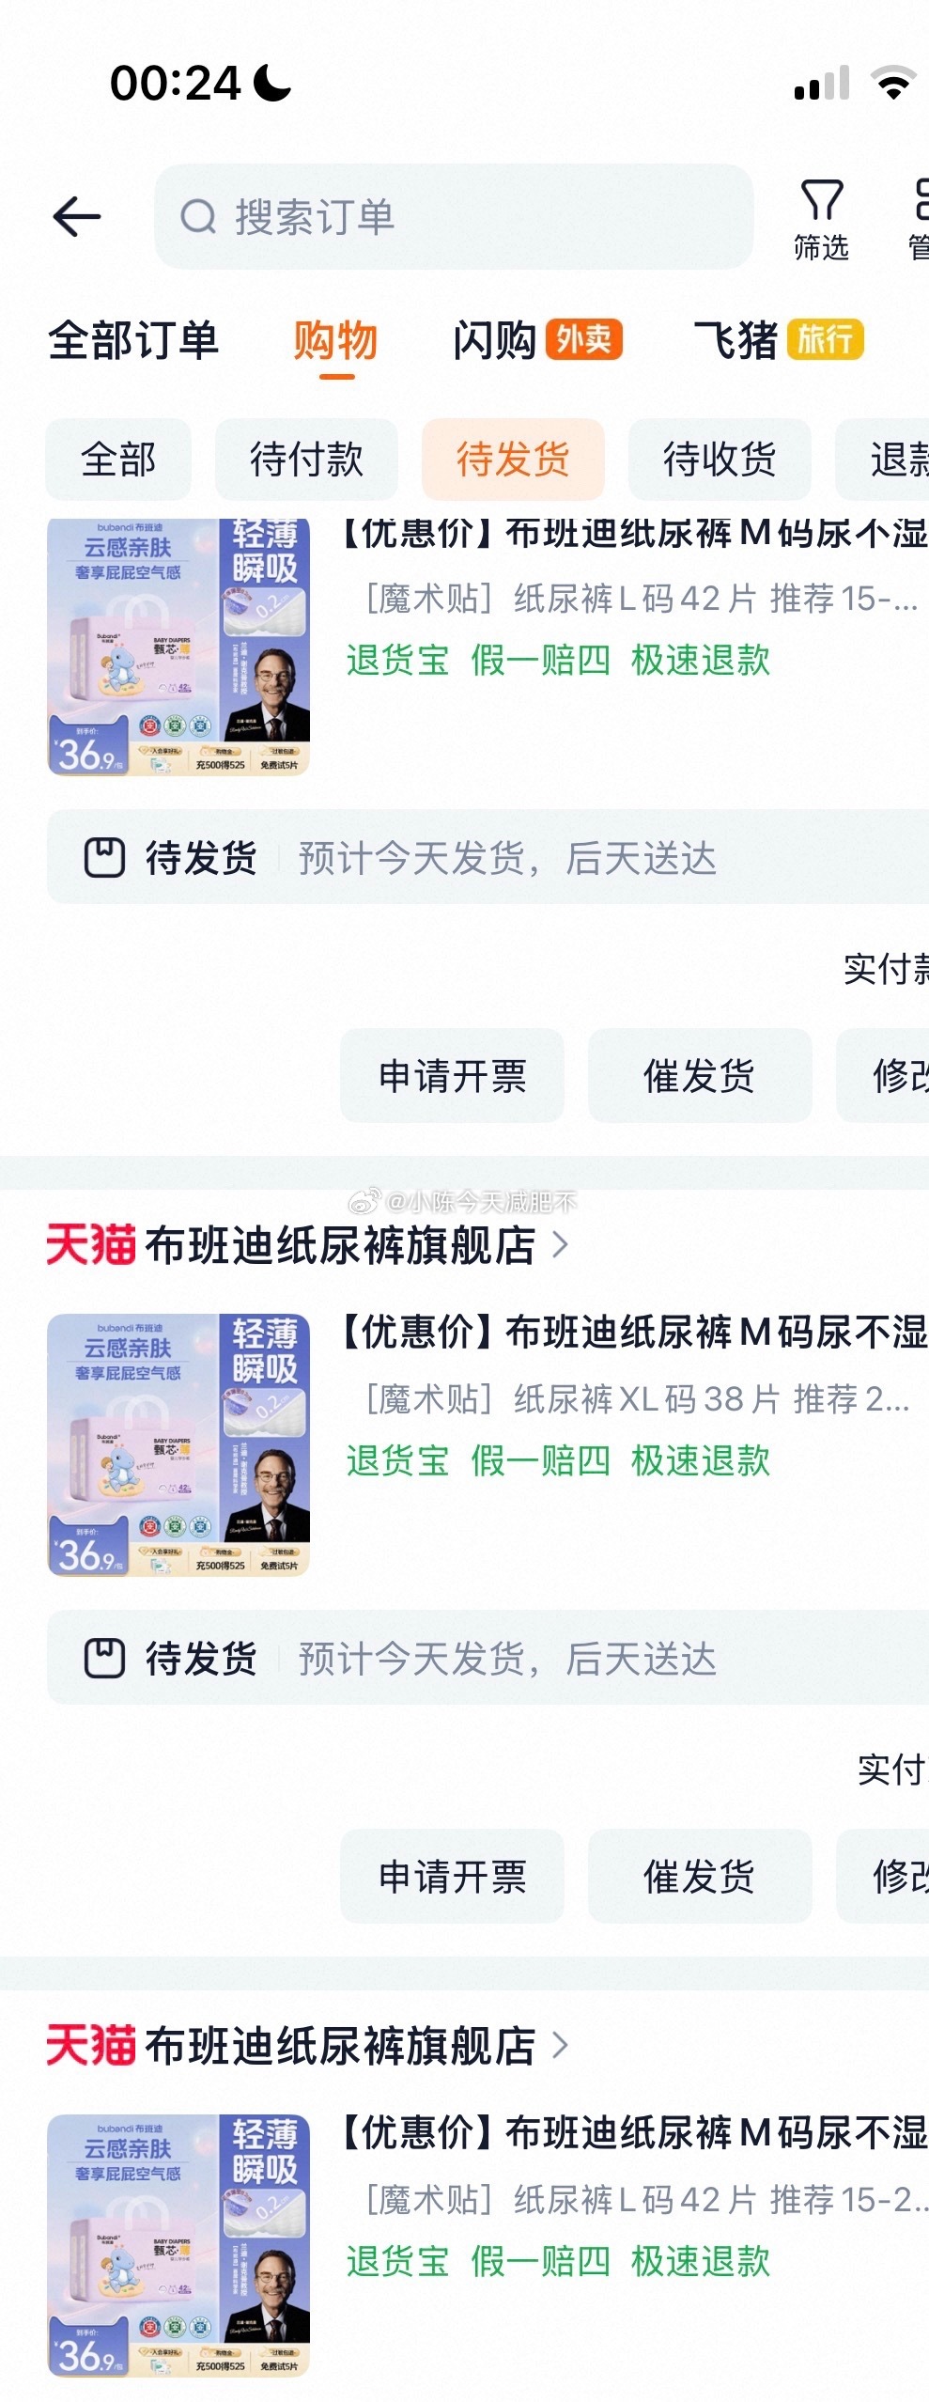Tap the back arrow icon
The width and height of the screenshot is (929, 2402).
(x=77, y=217)
